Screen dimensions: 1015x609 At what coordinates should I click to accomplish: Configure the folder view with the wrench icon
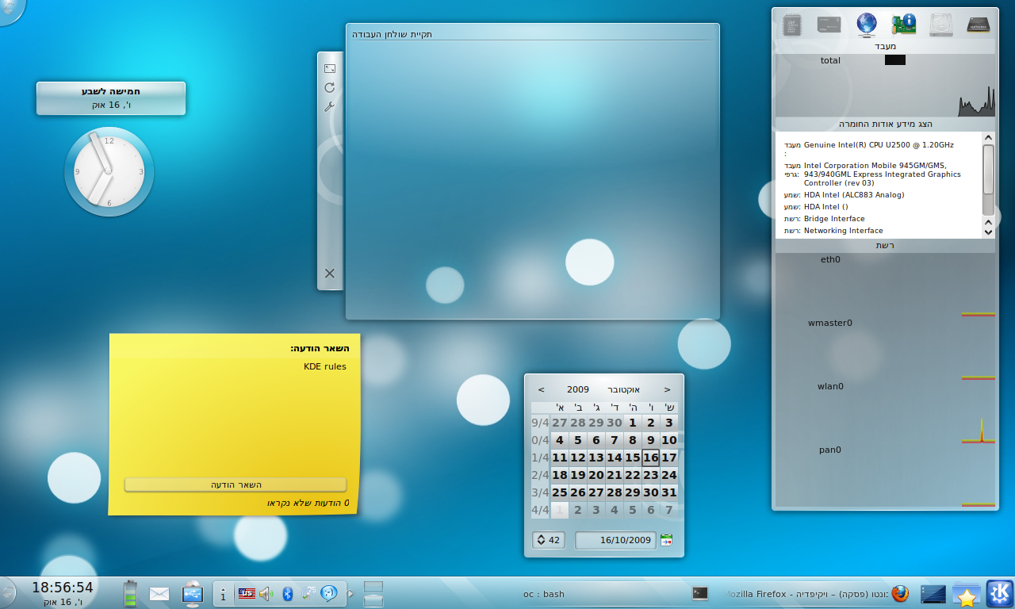[x=329, y=105]
